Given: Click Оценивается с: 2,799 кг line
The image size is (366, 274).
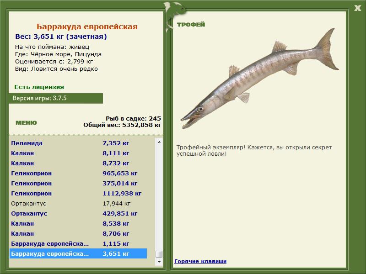Looking at the screenshot, I should tap(54, 62).
